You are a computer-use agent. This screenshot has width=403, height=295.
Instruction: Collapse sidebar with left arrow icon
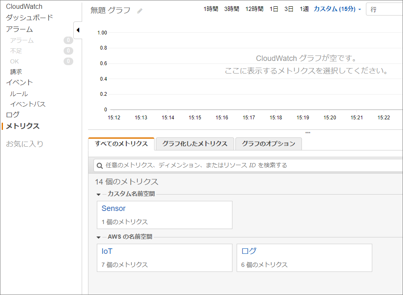pyautogui.click(x=78, y=30)
